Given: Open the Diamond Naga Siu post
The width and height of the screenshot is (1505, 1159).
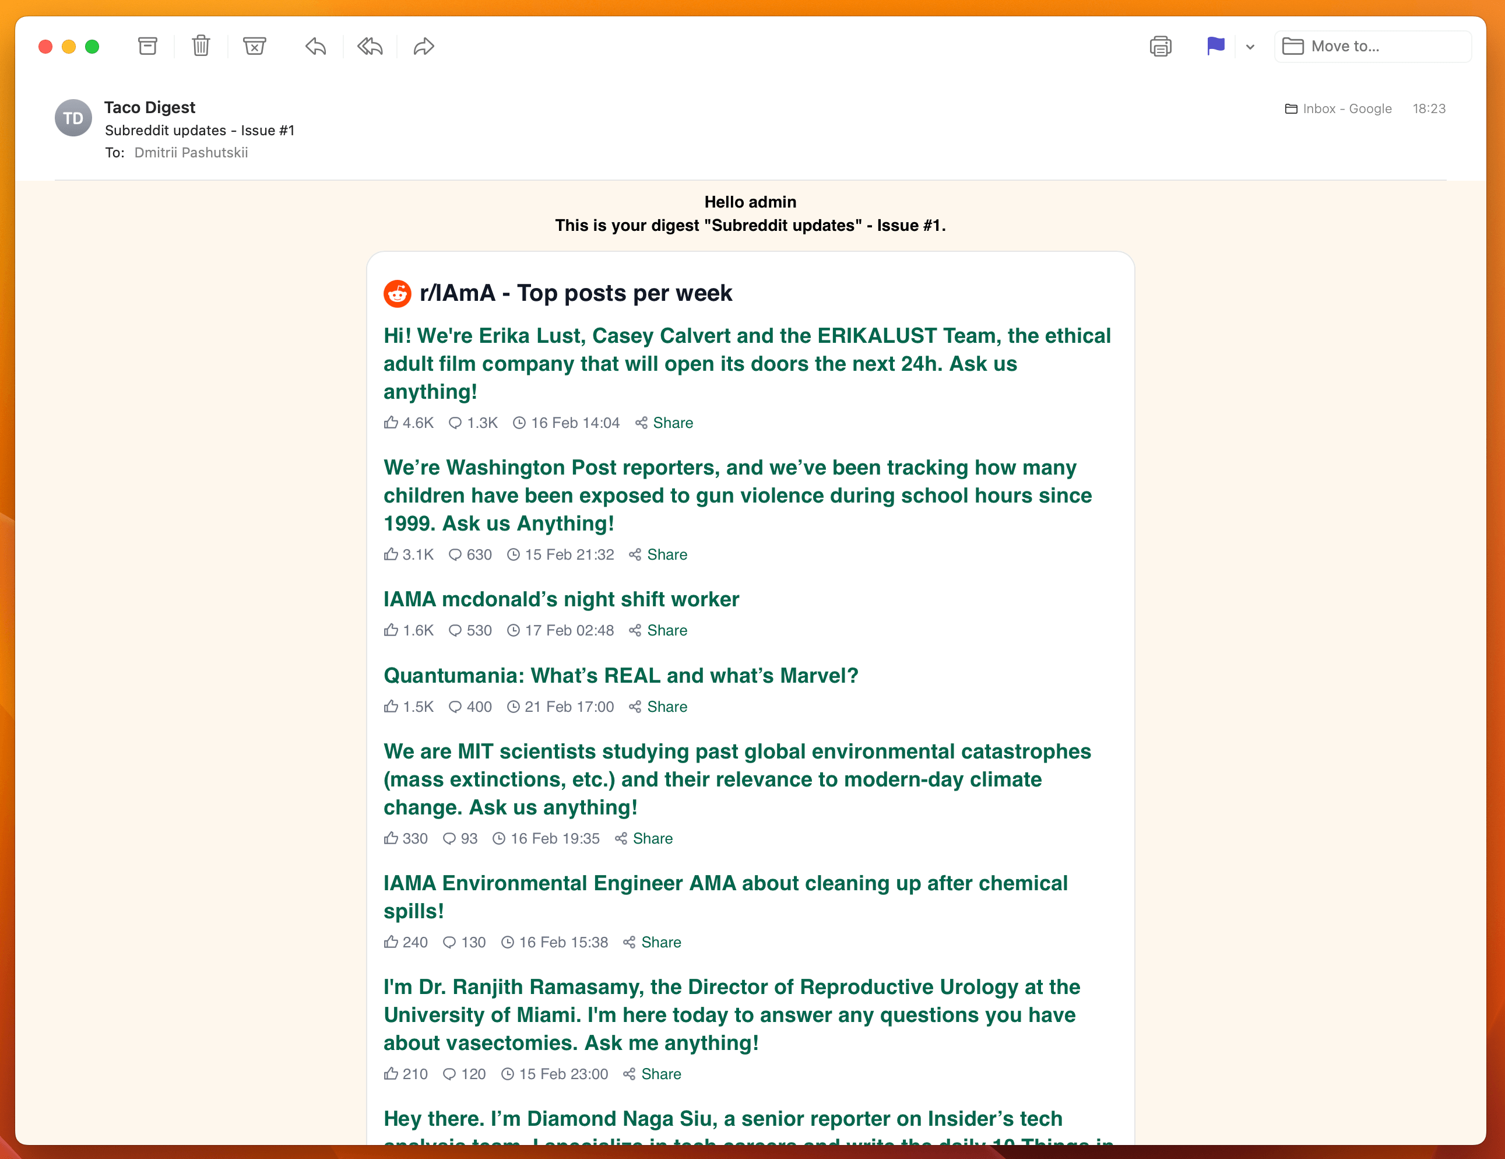Looking at the screenshot, I should (748, 1126).
